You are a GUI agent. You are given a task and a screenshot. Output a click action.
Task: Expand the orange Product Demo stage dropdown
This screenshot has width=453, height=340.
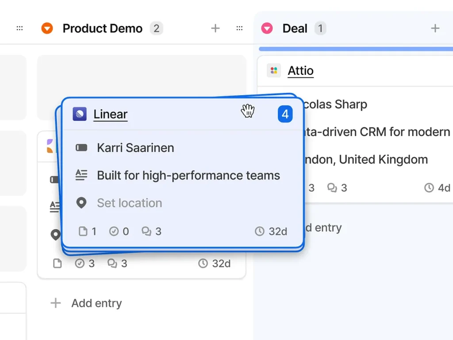(47, 28)
